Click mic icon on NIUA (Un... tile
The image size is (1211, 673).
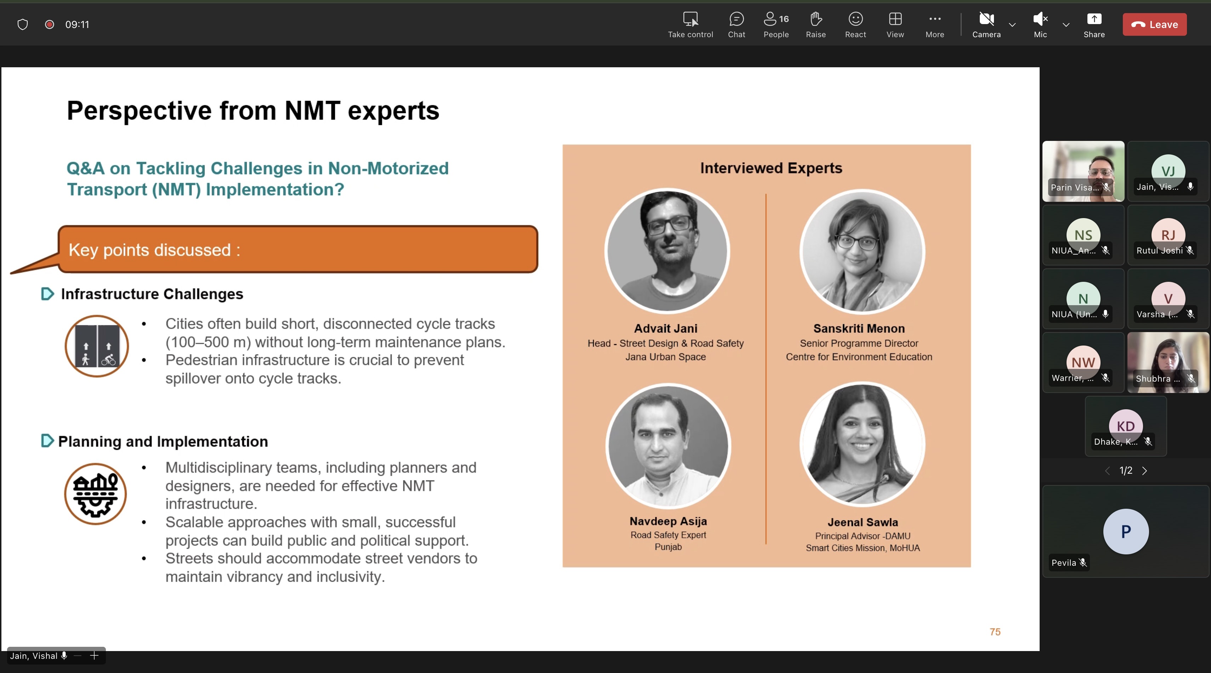coord(1105,314)
